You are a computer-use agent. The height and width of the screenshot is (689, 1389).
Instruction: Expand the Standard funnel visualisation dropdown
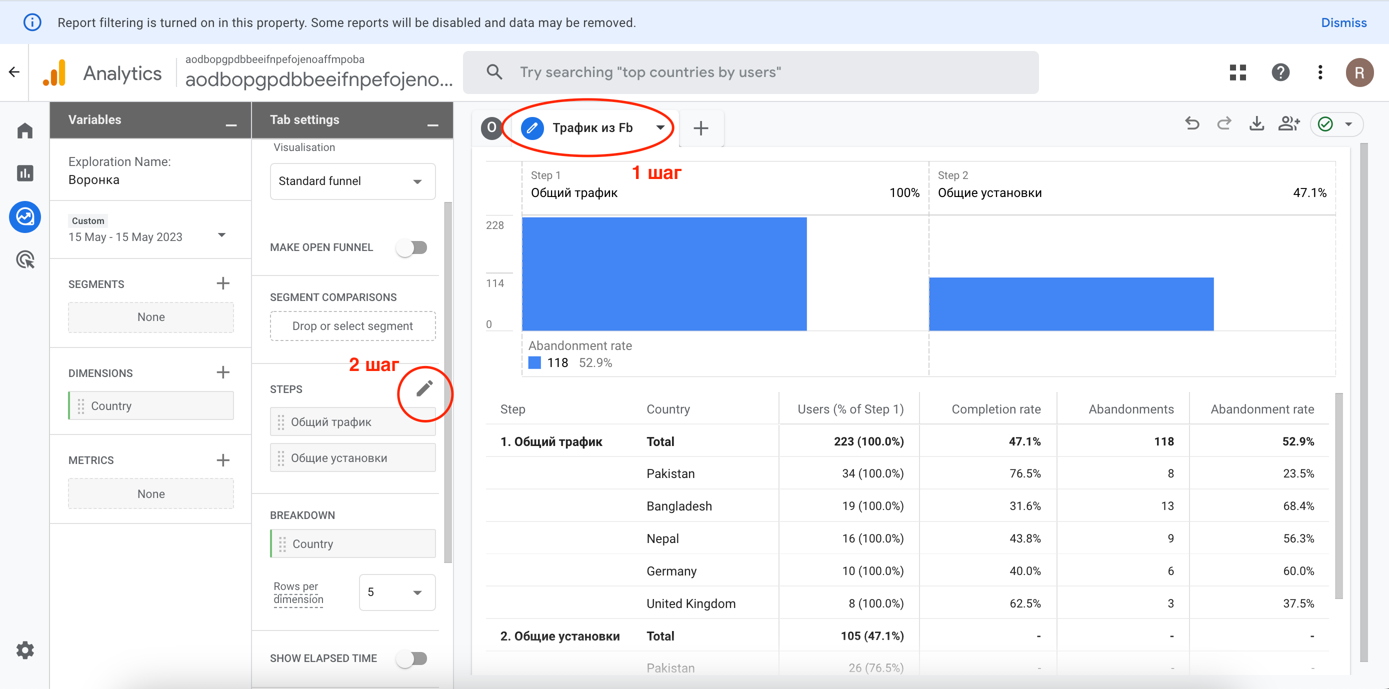pyautogui.click(x=352, y=181)
